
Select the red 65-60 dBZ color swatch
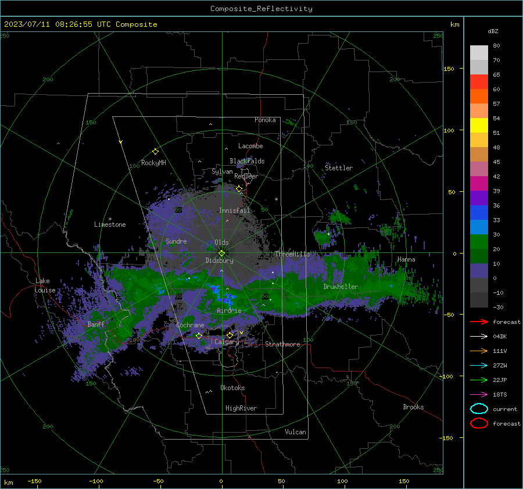pos(479,82)
